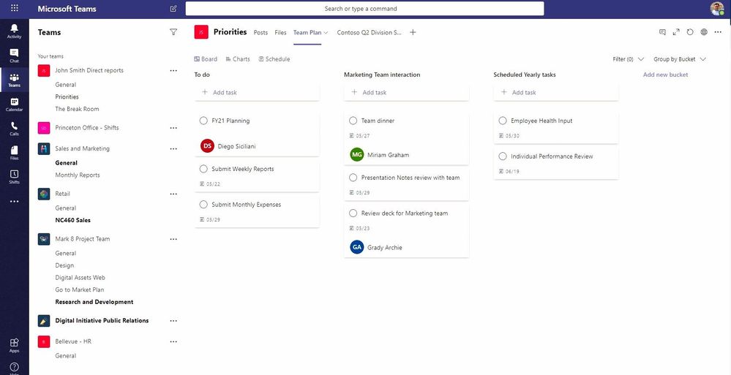Screen dimensions: 731x375
Task: Reload the Team Plan tab
Action: (x=690, y=32)
